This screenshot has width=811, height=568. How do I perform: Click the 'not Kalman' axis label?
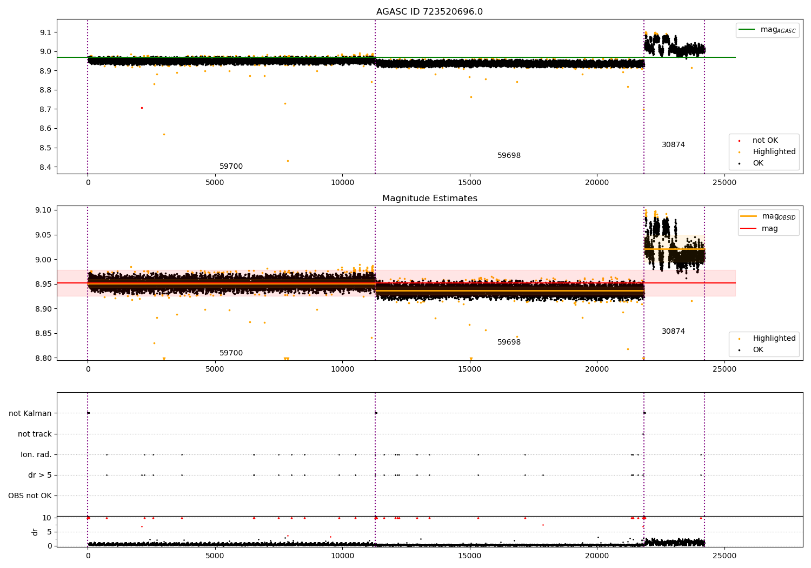pos(30,413)
